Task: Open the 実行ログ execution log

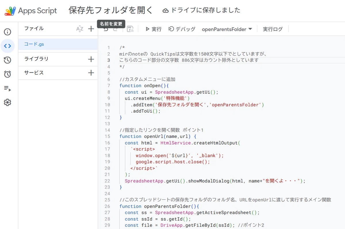Action: tap(273, 29)
